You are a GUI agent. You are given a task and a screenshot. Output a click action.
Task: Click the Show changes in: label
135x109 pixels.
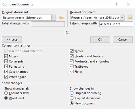click(x=82, y=88)
